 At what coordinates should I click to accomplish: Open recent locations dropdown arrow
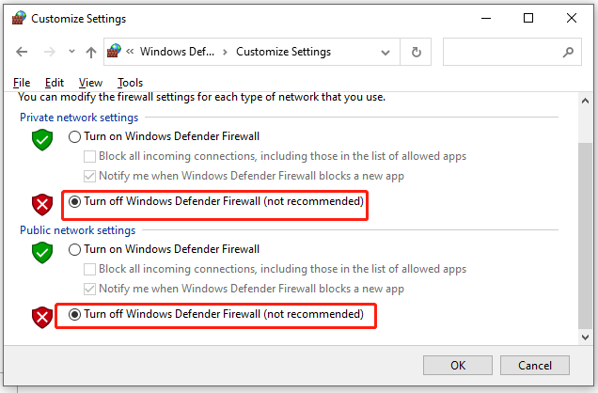[x=71, y=52]
